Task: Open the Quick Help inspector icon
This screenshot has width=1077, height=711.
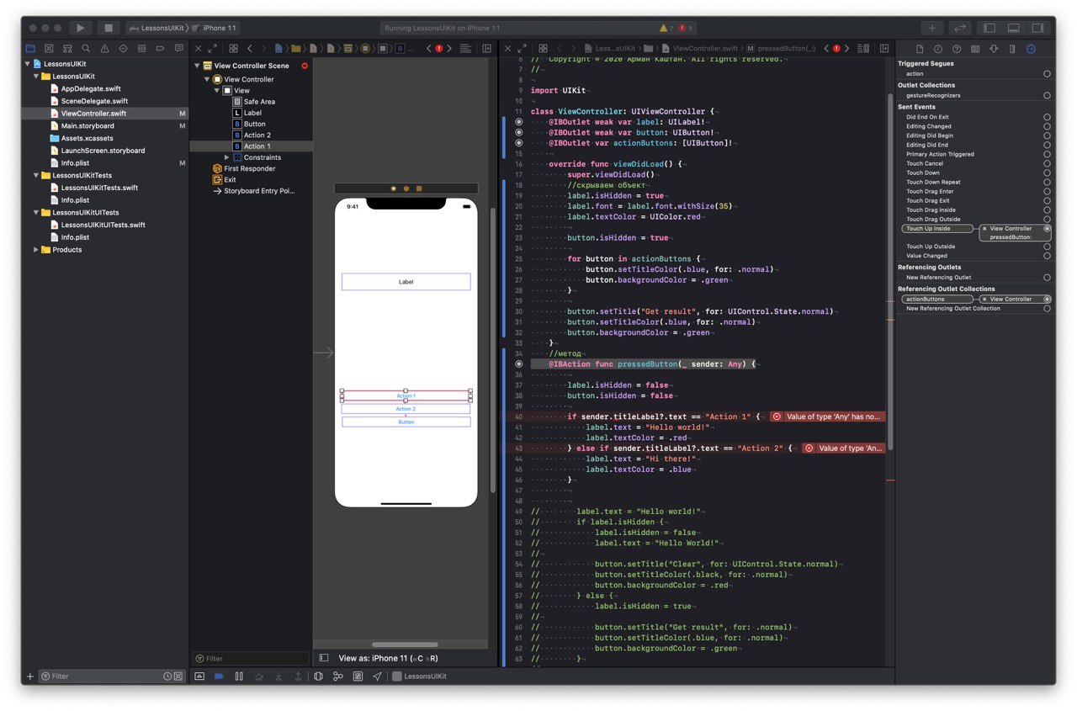Action: 957,49
